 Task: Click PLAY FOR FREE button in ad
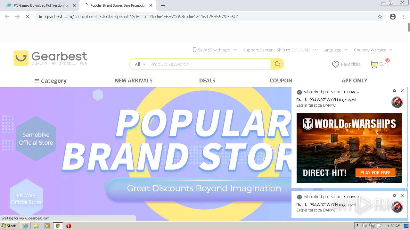coord(375,173)
